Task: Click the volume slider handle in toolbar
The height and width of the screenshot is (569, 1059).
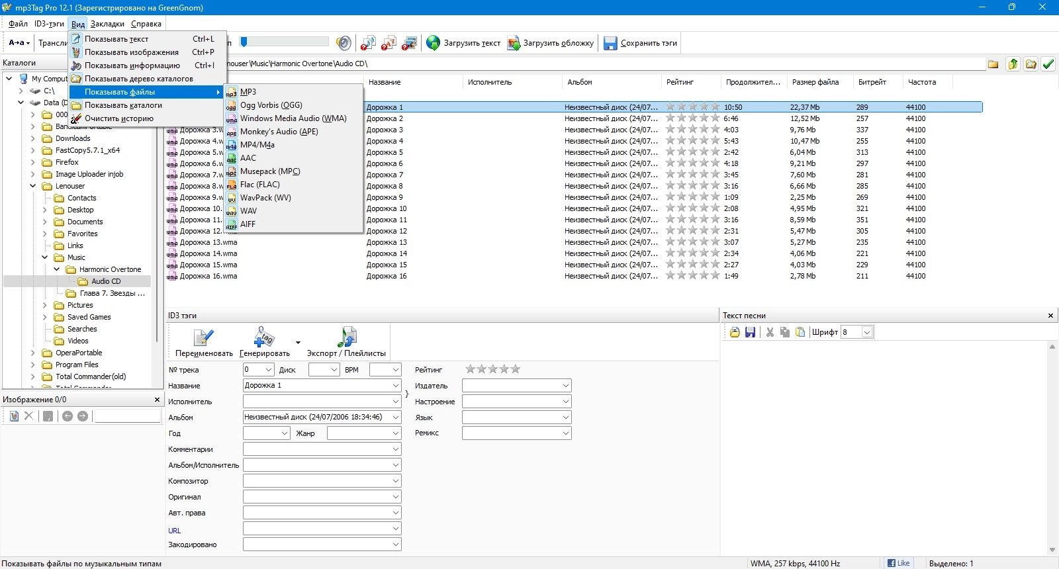Action: (x=244, y=42)
